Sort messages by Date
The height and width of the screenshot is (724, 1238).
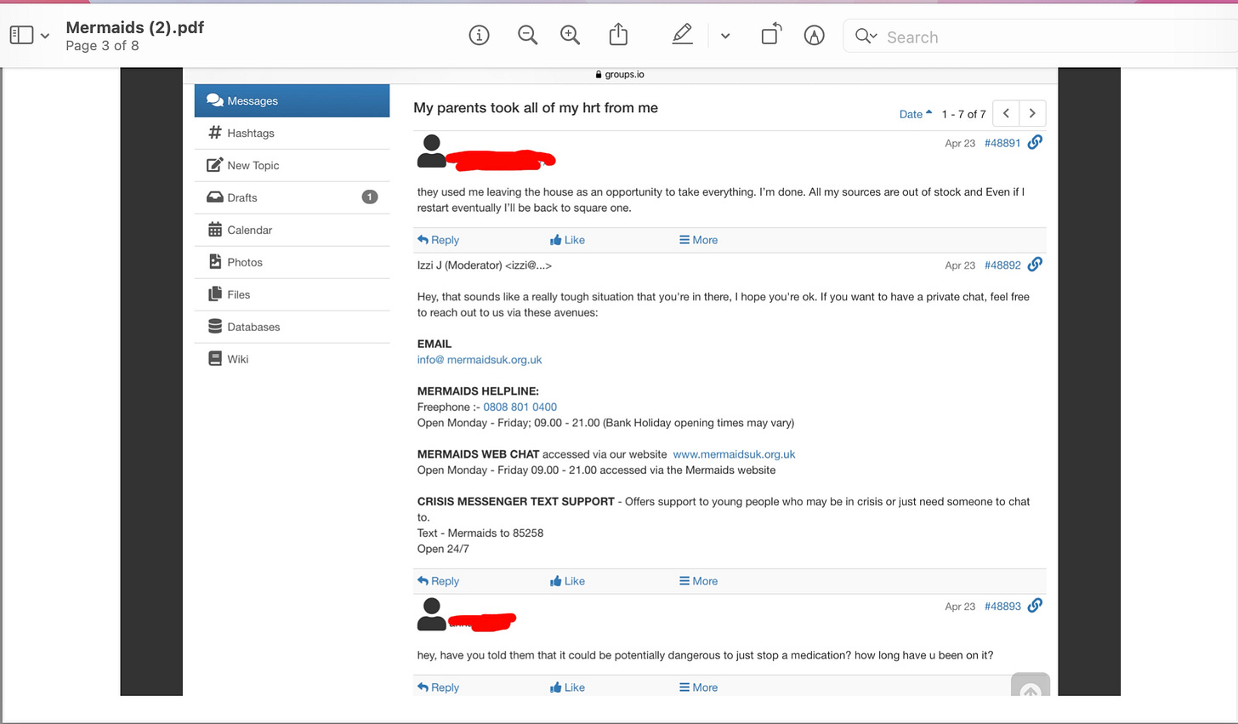click(916, 114)
